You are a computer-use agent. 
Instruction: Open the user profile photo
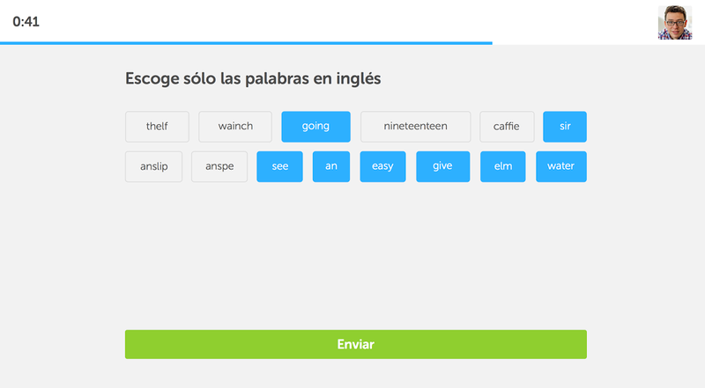[x=675, y=23]
